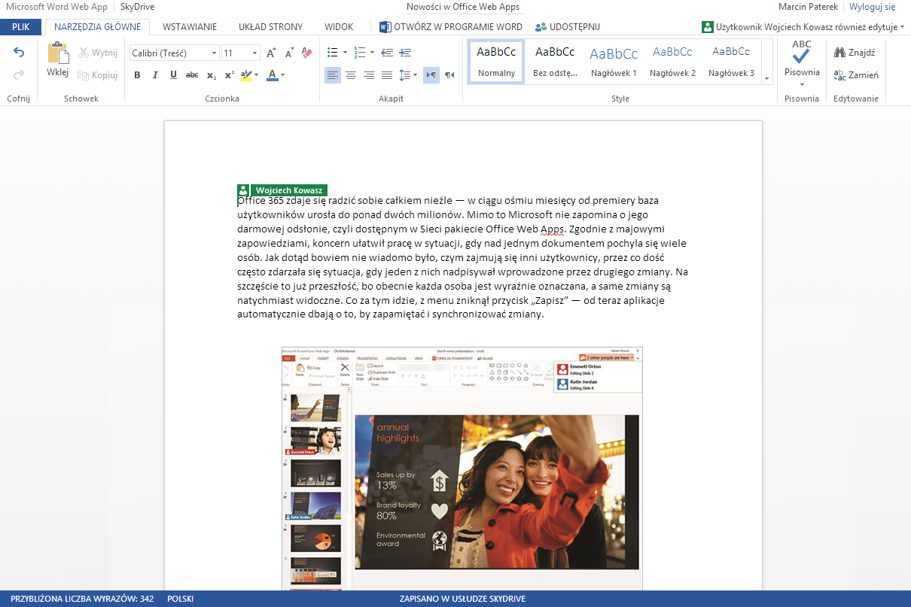
Task: Click the POLSKI language status entry
Action: tap(181, 599)
